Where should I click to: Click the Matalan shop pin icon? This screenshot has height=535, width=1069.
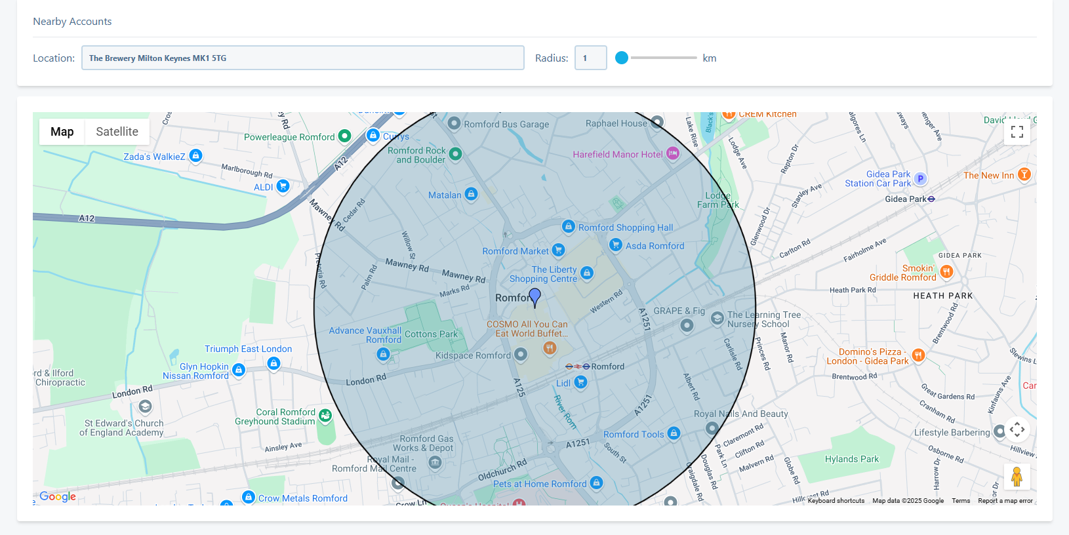coord(471,194)
